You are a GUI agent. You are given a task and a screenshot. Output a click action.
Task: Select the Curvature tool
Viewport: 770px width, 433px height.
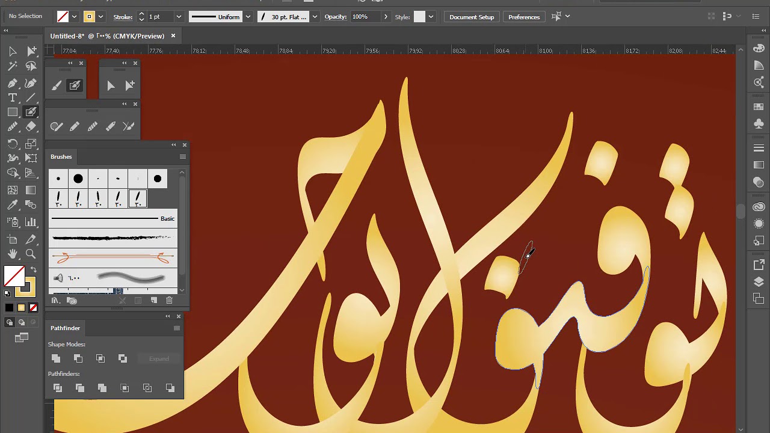(31, 83)
